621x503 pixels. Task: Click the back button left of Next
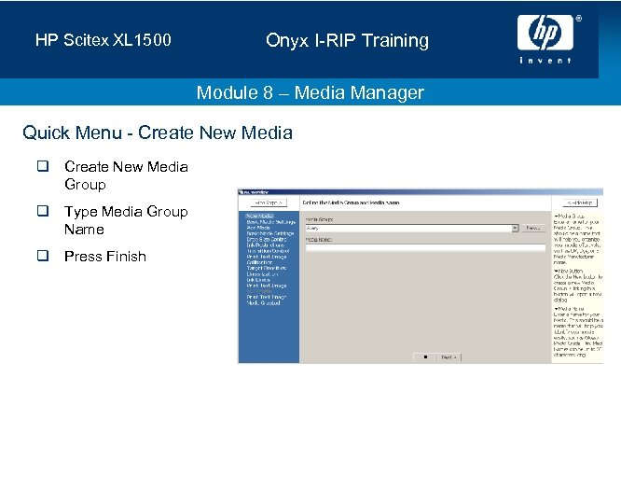(x=425, y=357)
